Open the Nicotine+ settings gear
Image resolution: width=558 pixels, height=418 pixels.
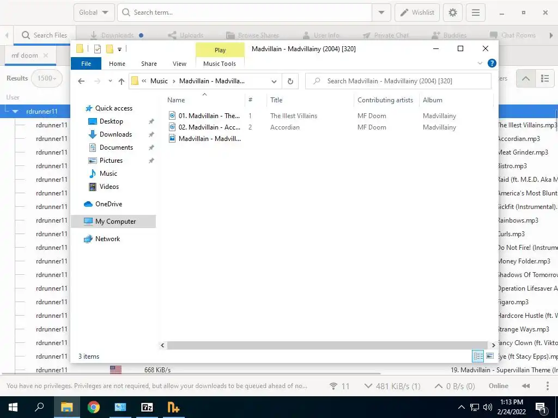click(453, 13)
